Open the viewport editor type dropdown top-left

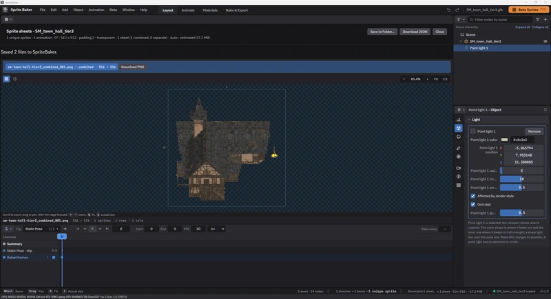pyautogui.click(x=8, y=19)
